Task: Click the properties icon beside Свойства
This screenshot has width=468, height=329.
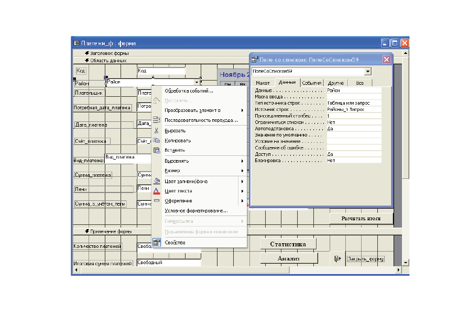Action: [x=156, y=242]
